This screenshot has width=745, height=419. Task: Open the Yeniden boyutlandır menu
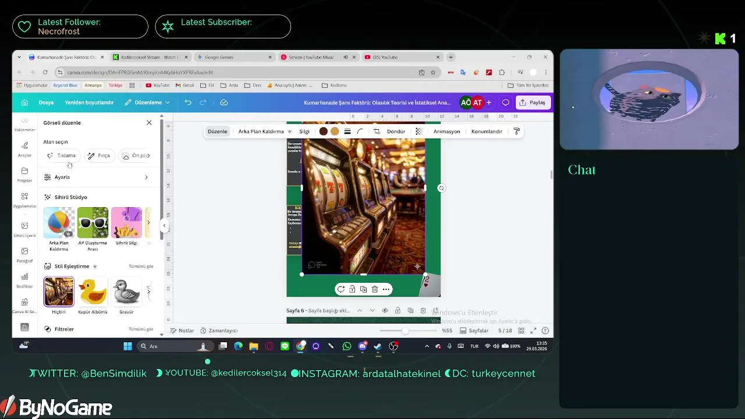pyautogui.click(x=89, y=102)
